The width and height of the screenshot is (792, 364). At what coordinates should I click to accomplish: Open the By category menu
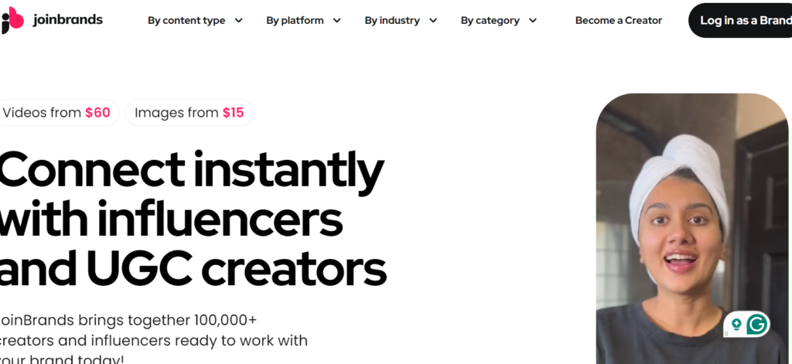[490, 21]
